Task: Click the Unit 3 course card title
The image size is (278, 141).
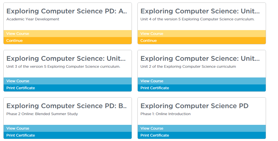Action: (66, 59)
